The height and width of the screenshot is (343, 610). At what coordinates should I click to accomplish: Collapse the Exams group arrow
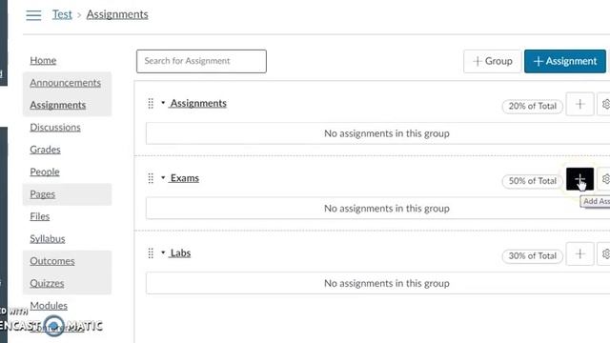pyautogui.click(x=163, y=178)
